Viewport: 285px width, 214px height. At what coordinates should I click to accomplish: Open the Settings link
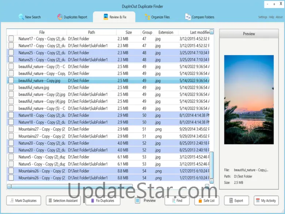pos(263,17)
